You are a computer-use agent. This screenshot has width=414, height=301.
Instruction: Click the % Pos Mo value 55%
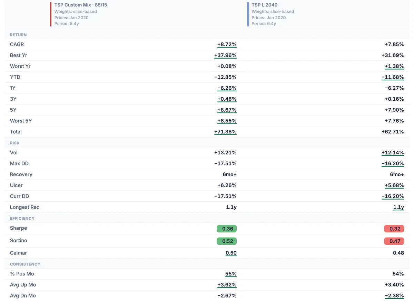click(x=231, y=274)
